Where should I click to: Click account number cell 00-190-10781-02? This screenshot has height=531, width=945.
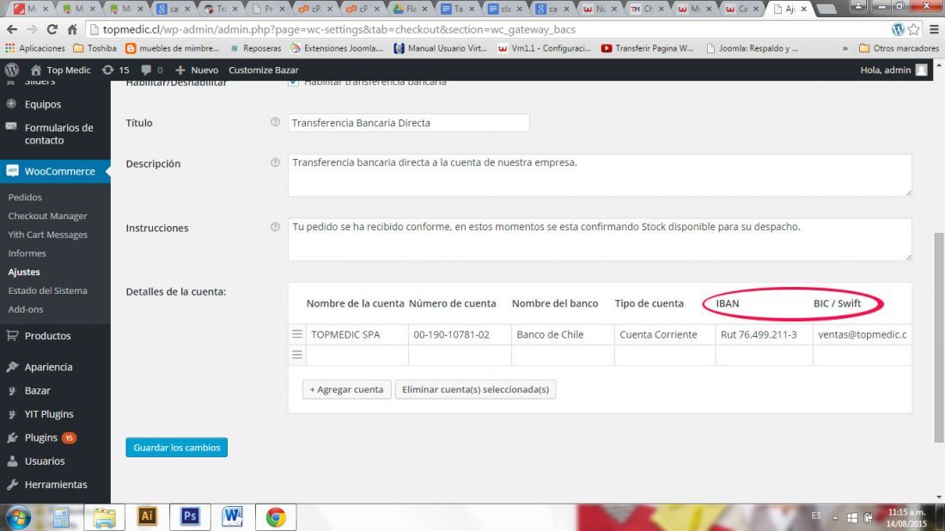460,334
